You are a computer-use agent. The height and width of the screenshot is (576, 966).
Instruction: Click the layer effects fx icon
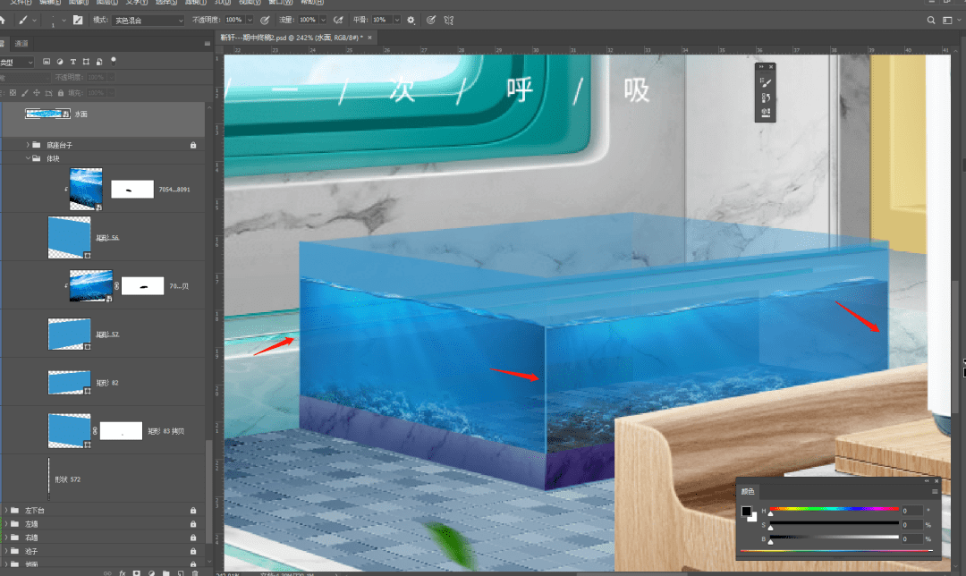(122, 572)
